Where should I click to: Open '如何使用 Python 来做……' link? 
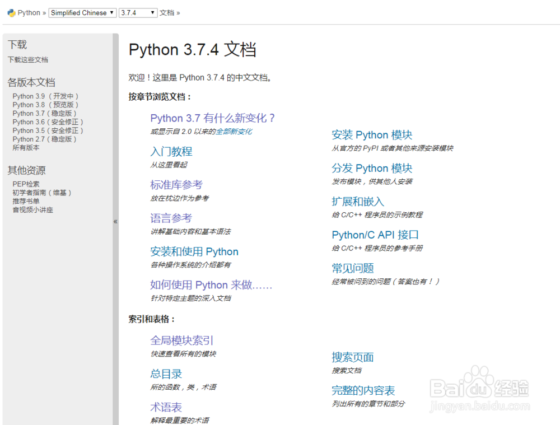(211, 284)
